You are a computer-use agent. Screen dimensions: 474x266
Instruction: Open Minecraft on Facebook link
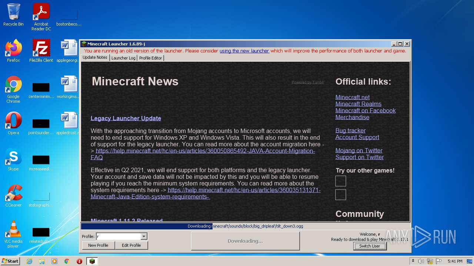365,110
